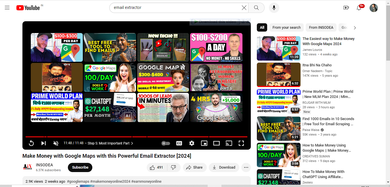Open Zesteio channel name
Image resolution: width=390 pixels, height=187 pixels.
308,182
